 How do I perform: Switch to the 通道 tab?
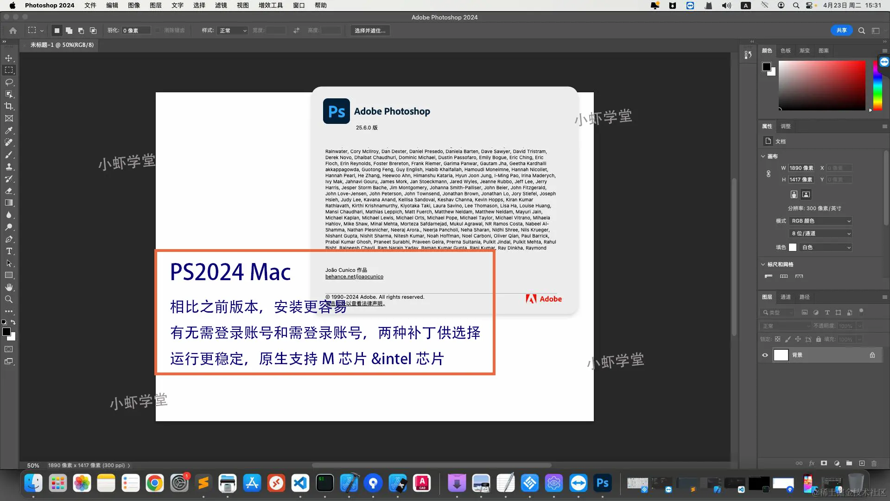785,297
